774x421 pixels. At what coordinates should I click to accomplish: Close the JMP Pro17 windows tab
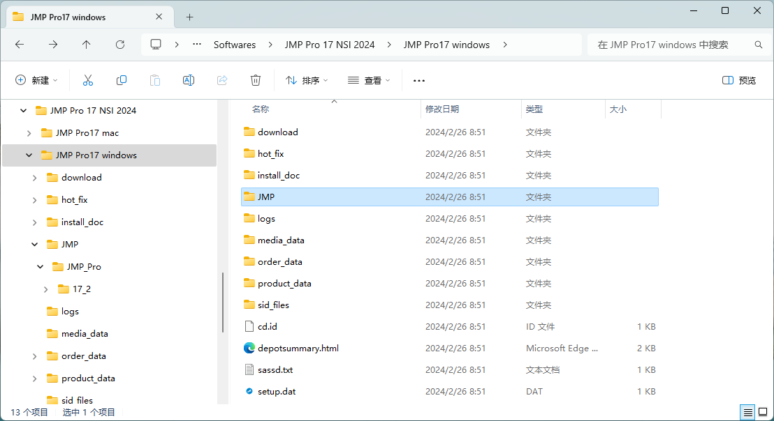click(x=159, y=17)
